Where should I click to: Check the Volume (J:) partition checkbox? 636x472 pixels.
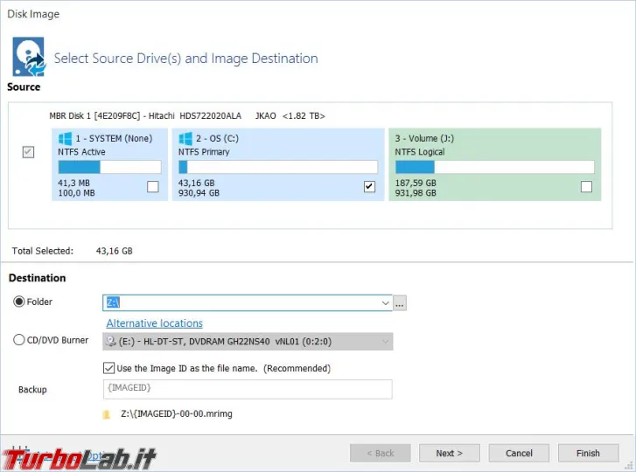click(586, 186)
